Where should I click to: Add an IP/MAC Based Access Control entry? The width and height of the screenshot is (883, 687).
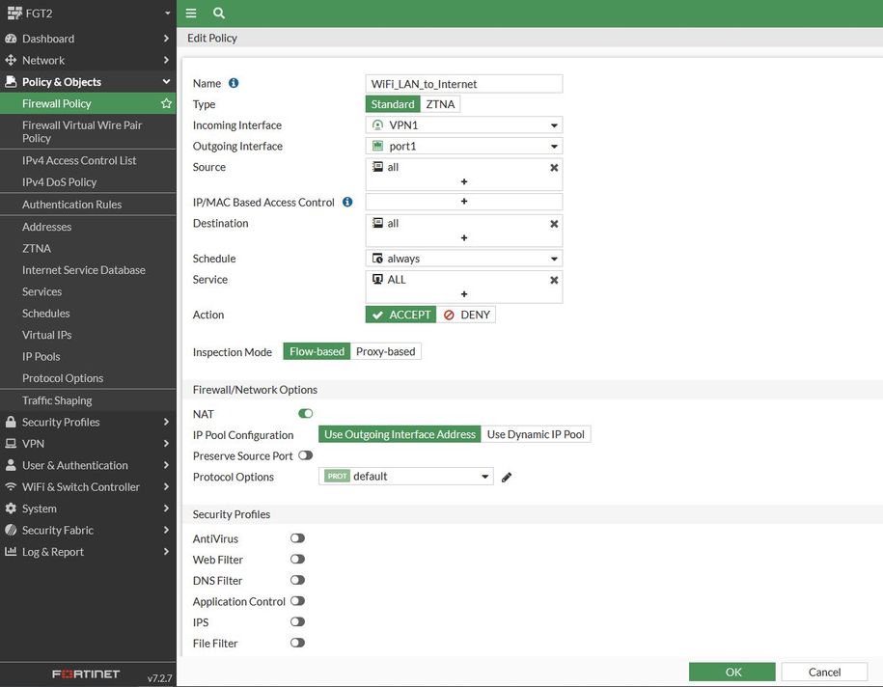tap(464, 201)
